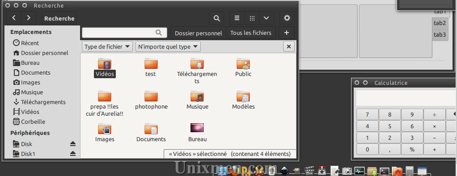The width and height of the screenshot is (457, 176).
Task: Open the text editor dock icon
Action: click(x=334, y=171)
